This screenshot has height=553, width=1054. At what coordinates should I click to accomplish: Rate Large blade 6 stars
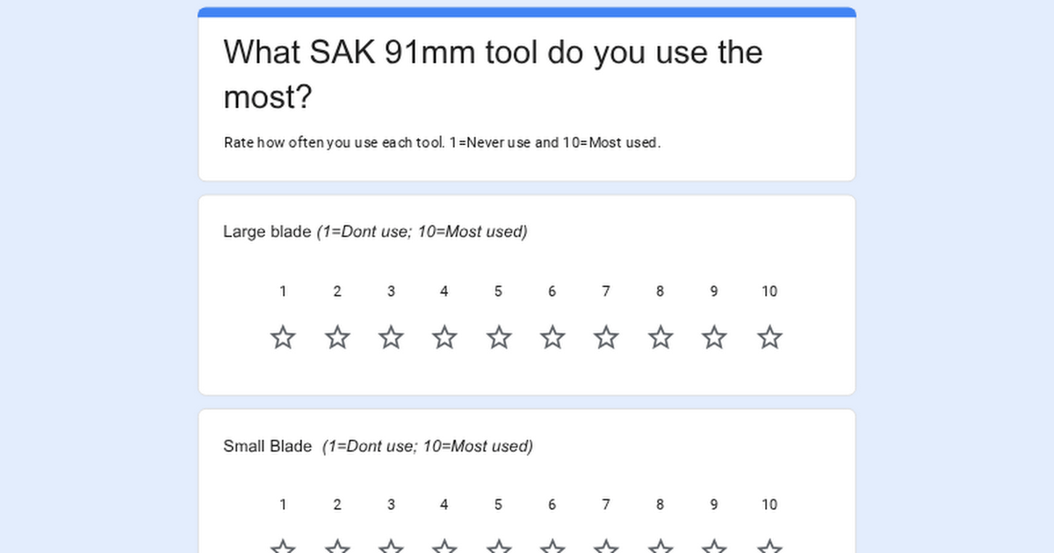point(552,338)
